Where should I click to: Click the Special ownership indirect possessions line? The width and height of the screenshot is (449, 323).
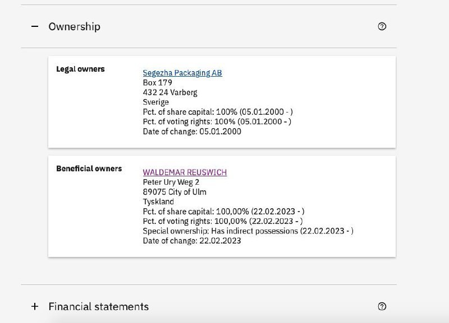point(248,231)
